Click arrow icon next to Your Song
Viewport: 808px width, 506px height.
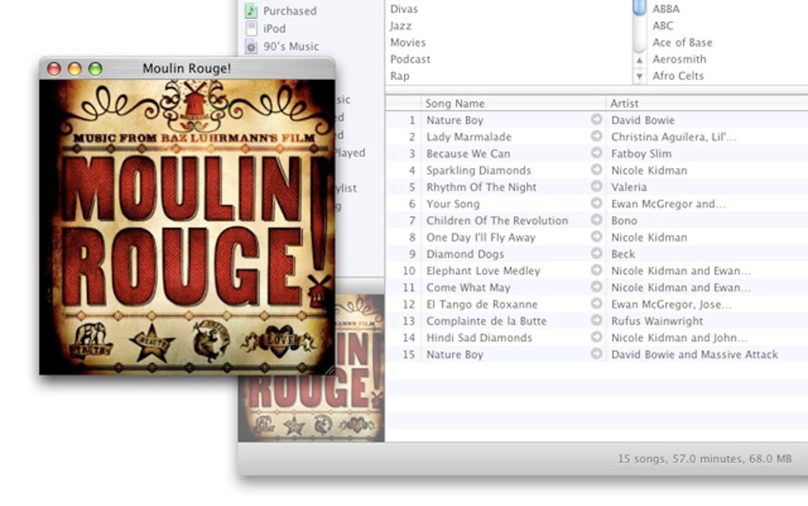click(x=596, y=203)
